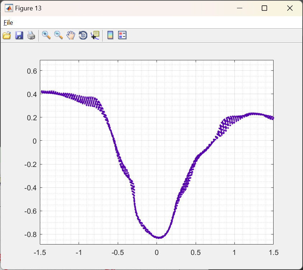Click the x-axis tick label 1

pos(234,252)
